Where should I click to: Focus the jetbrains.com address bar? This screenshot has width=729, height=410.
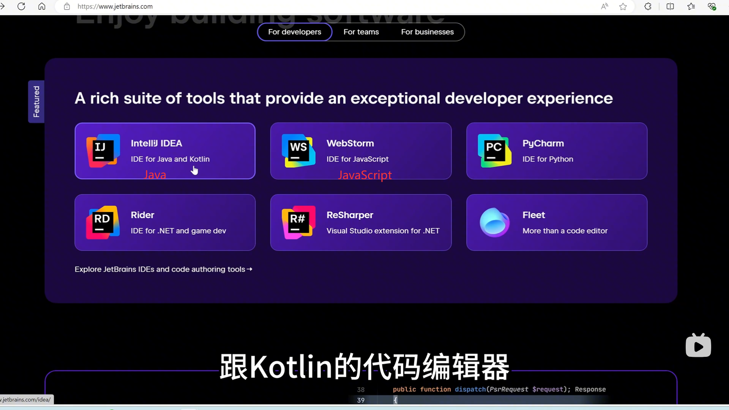click(266, 6)
